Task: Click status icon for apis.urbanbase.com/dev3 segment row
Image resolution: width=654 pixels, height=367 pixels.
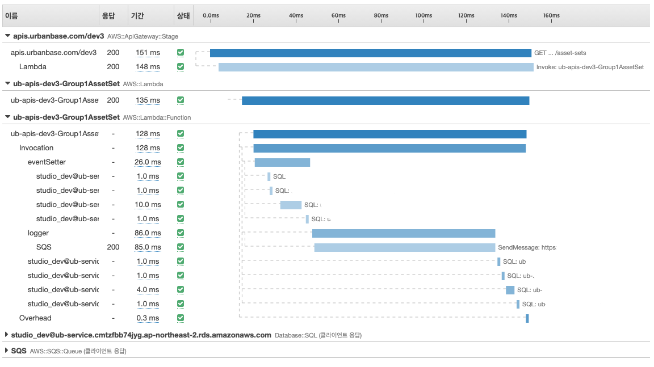Action: pos(181,53)
